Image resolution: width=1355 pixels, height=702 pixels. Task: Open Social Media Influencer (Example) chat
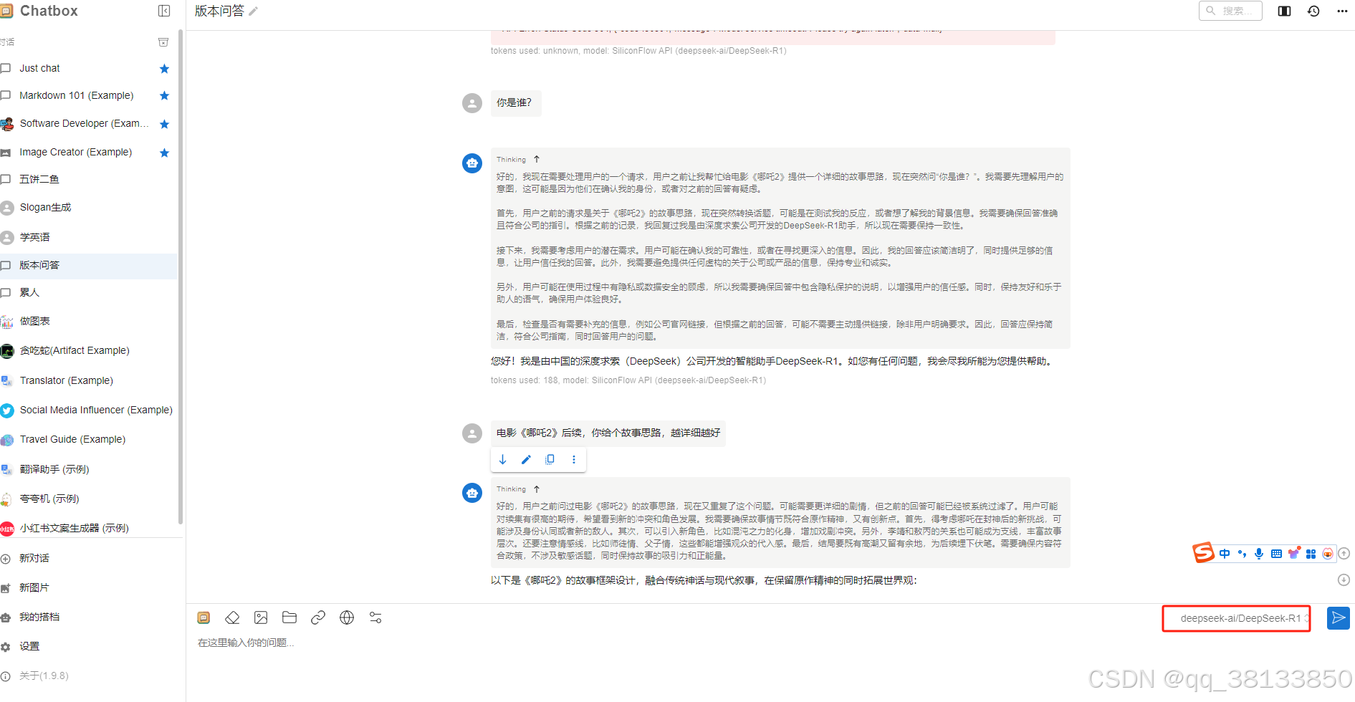pyautogui.click(x=88, y=410)
